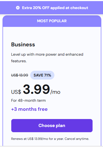103x147 pixels.
Task: Click the 'Level up with more power' description
Action: (47, 58)
